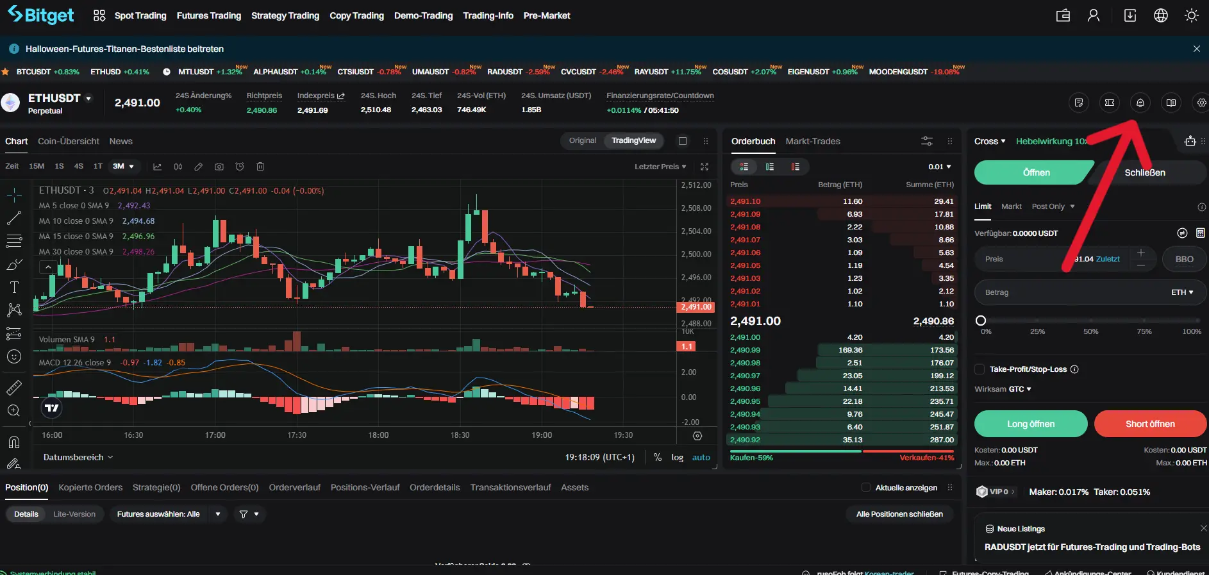The height and width of the screenshot is (575, 1209).
Task: Click the trash icon in chart toolbar
Action: click(260, 167)
